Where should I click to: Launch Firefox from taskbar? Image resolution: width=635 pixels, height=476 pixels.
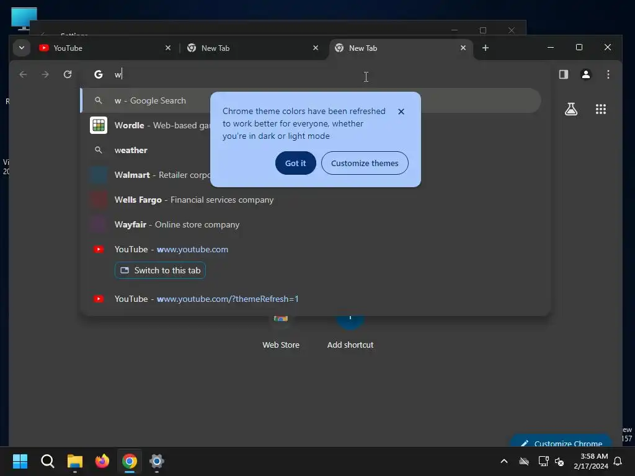tap(102, 461)
